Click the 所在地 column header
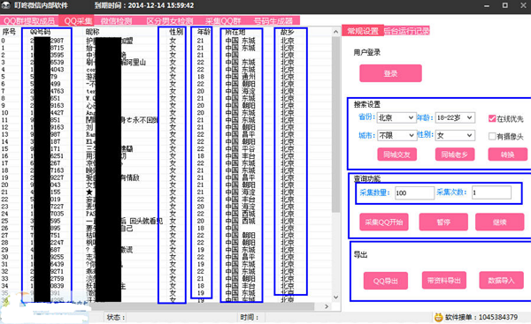Viewport: 531px width, 324px height. [x=235, y=32]
